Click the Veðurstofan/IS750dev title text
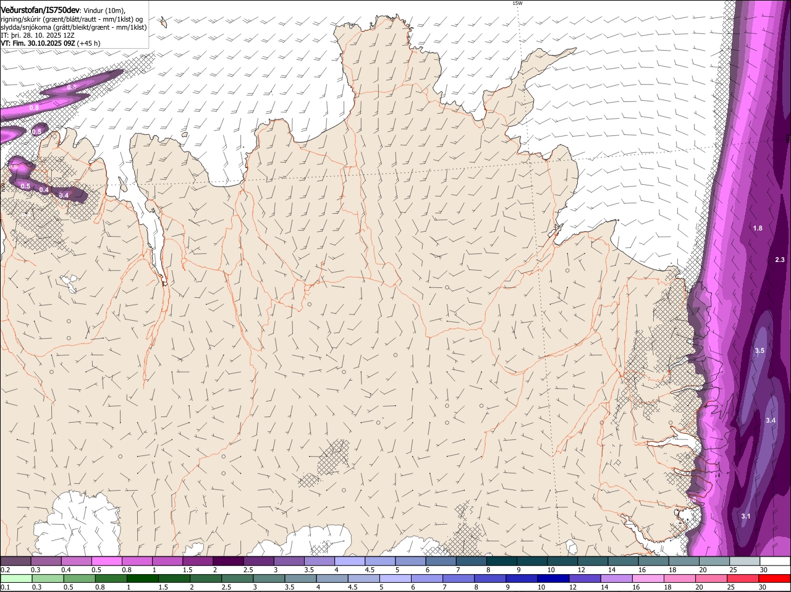791x592 pixels. pyautogui.click(x=40, y=10)
